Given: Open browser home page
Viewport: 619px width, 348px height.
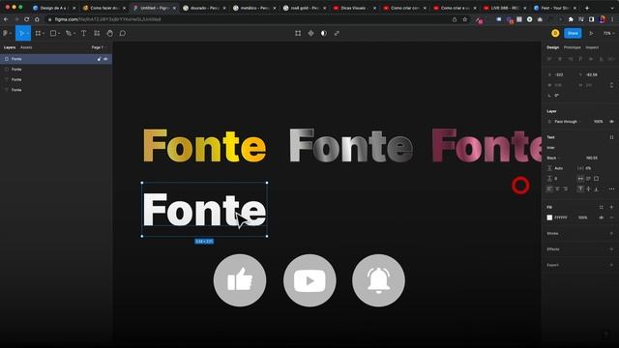Looking at the screenshot, I should 37,19.
